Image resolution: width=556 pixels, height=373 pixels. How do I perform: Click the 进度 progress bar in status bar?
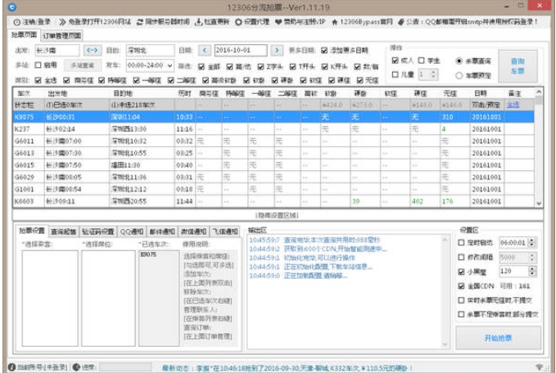point(125,367)
